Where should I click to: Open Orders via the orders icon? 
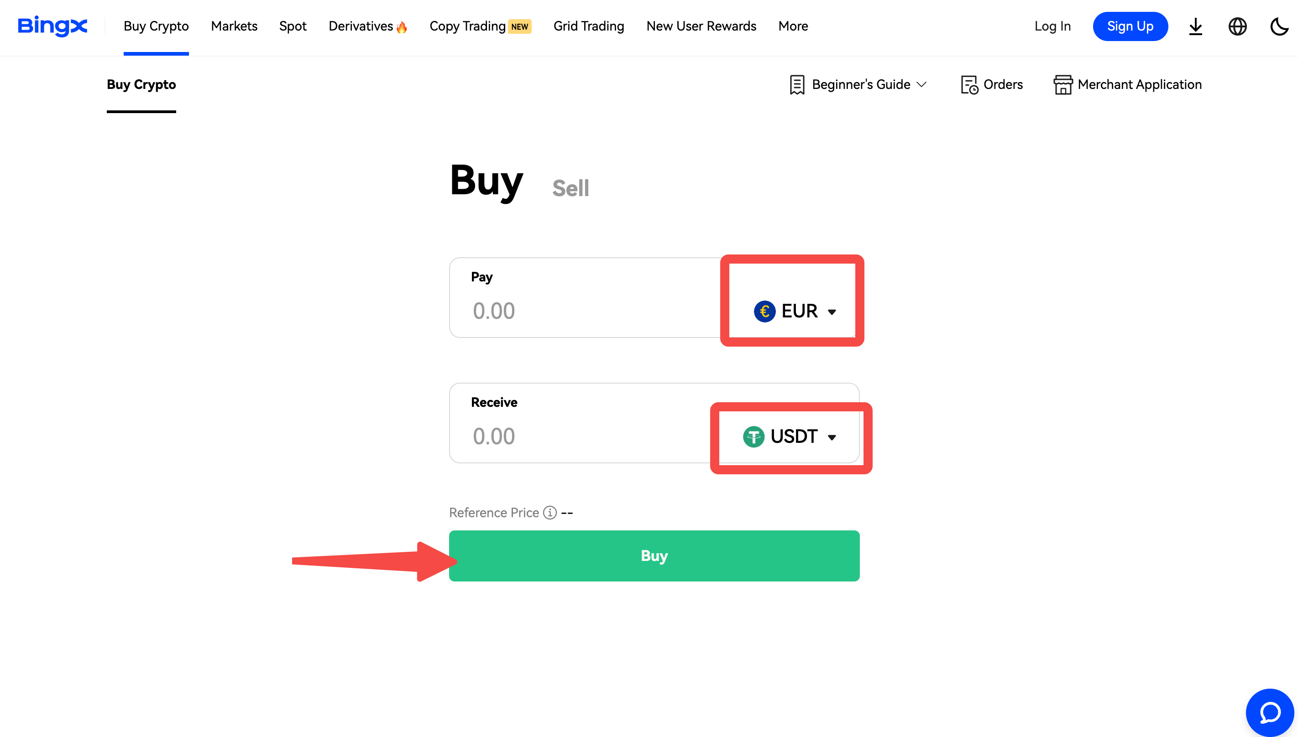[x=969, y=84]
